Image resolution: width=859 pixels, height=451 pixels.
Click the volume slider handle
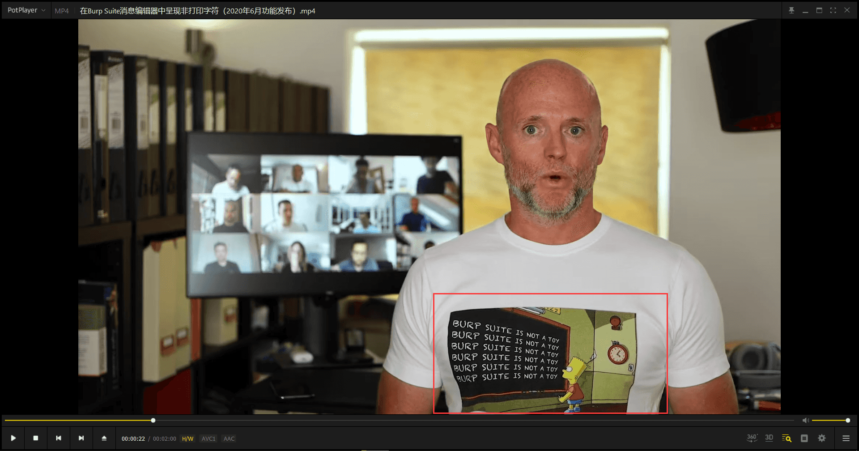(x=848, y=421)
